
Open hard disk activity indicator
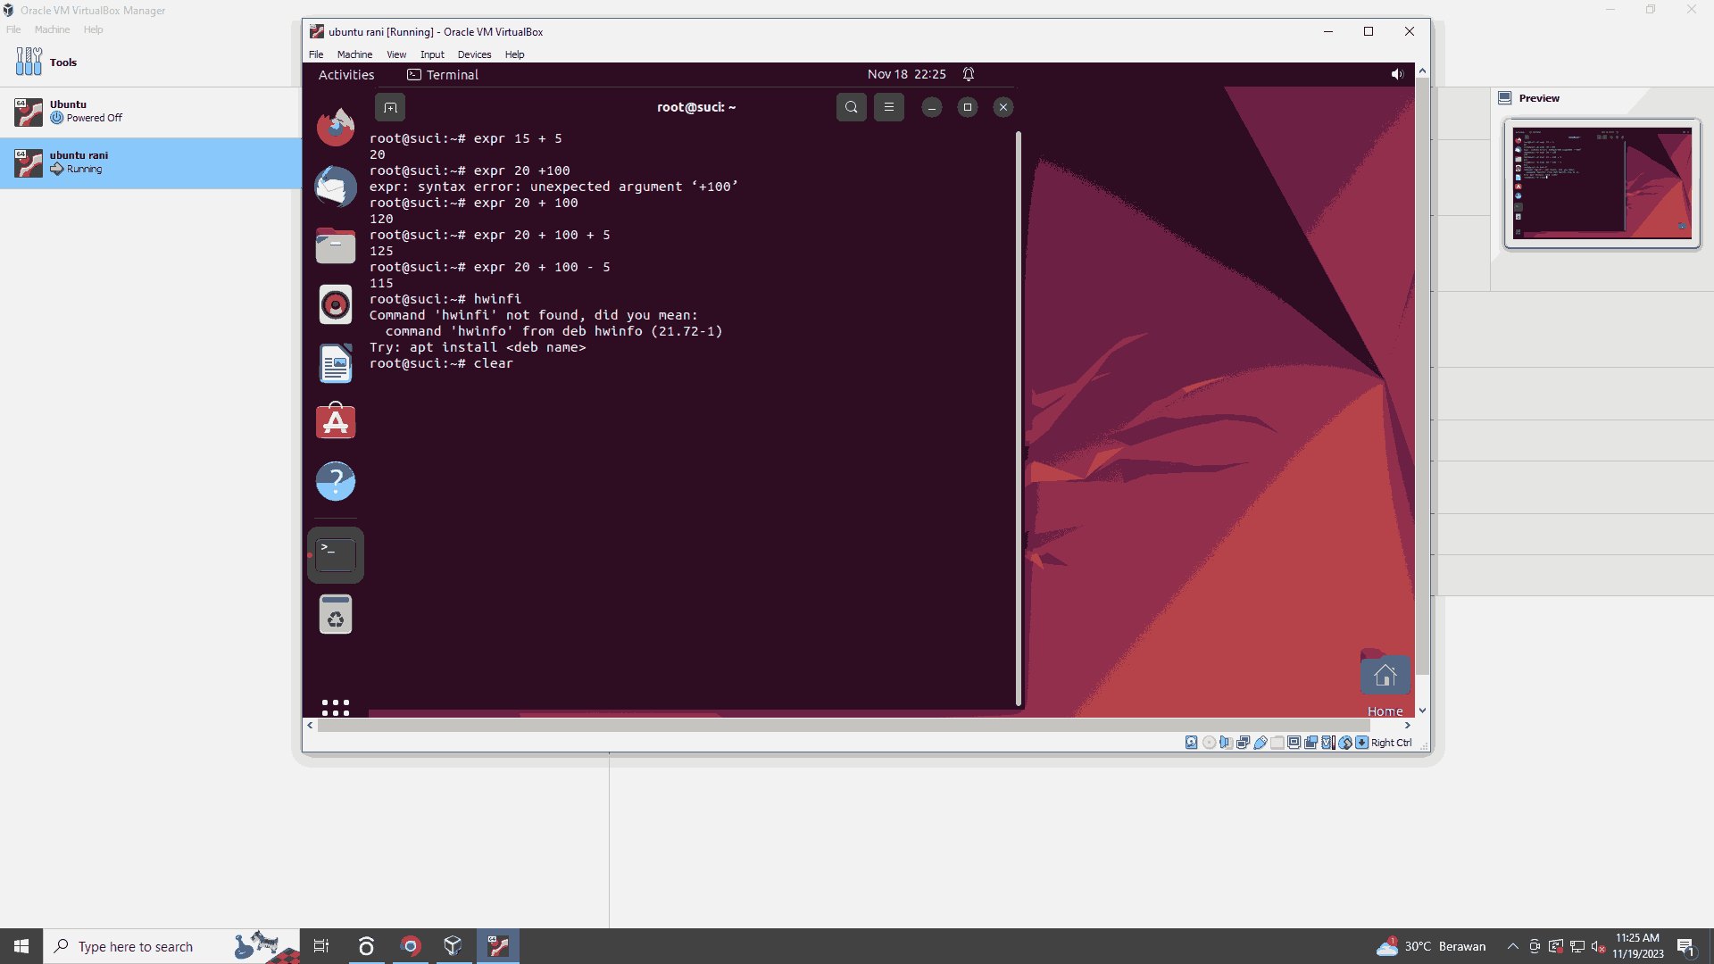(x=1192, y=743)
